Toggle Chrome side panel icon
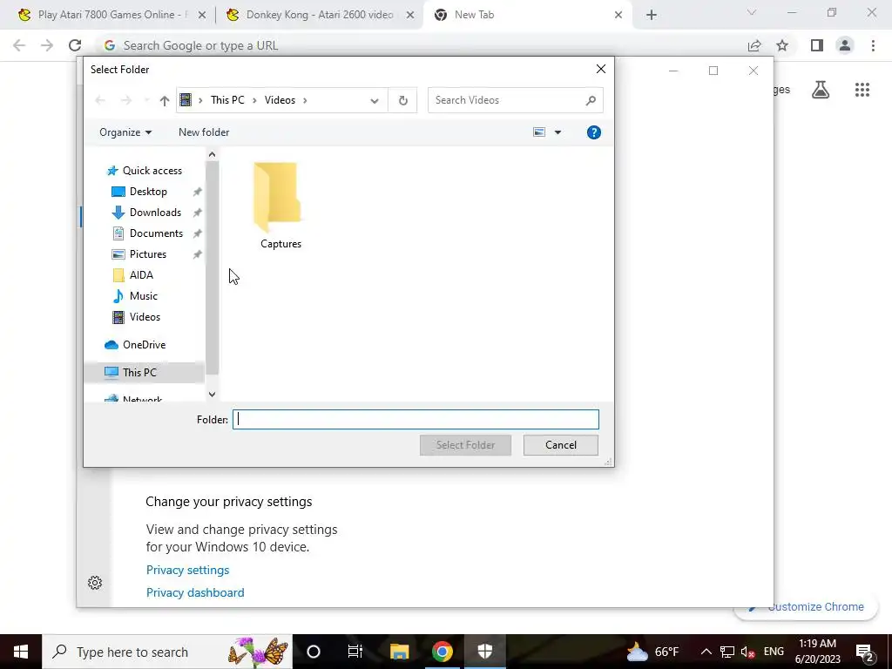 point(817,45)
